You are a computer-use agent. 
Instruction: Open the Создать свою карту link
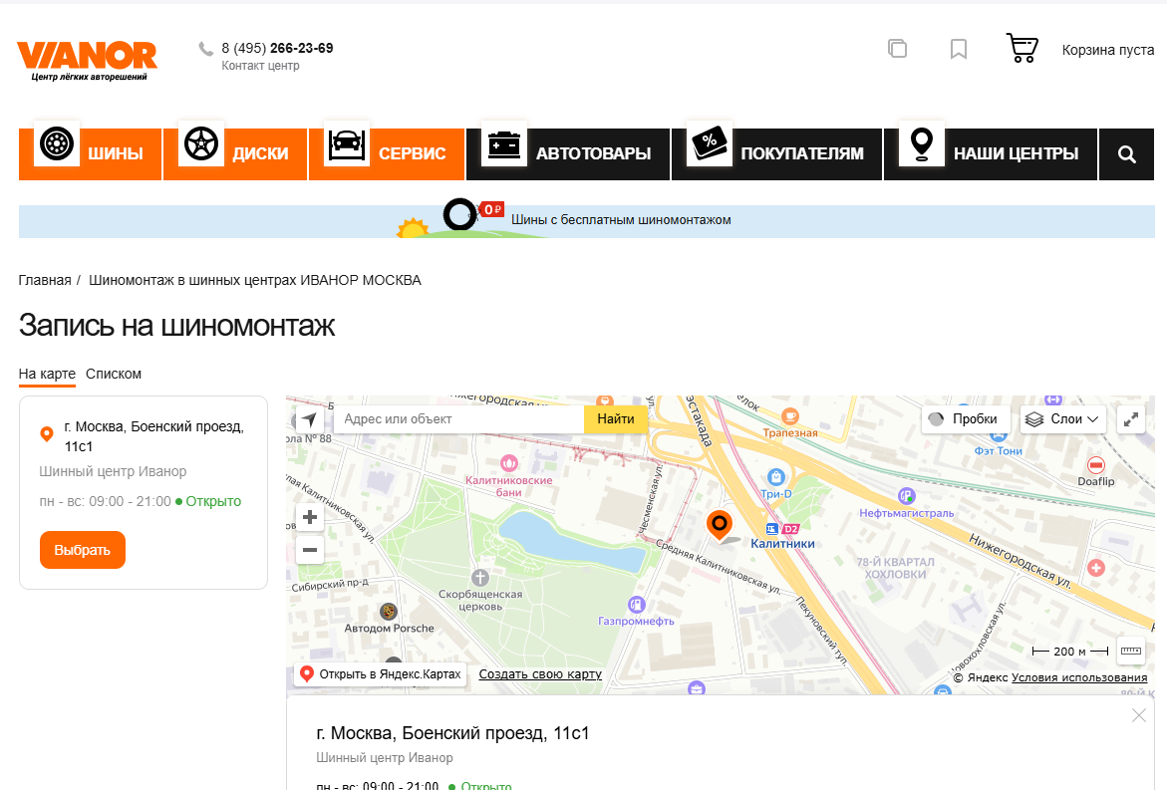[x=540, y=674]
